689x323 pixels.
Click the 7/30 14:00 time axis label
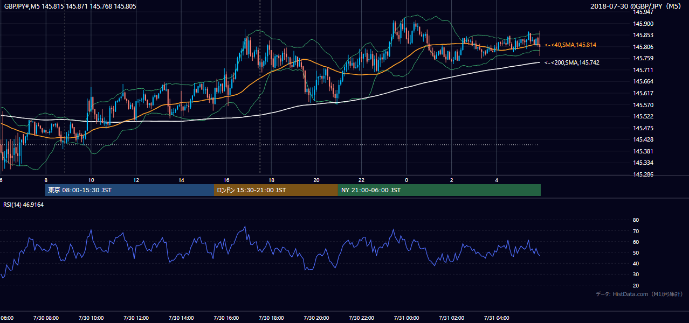[181, 318]
